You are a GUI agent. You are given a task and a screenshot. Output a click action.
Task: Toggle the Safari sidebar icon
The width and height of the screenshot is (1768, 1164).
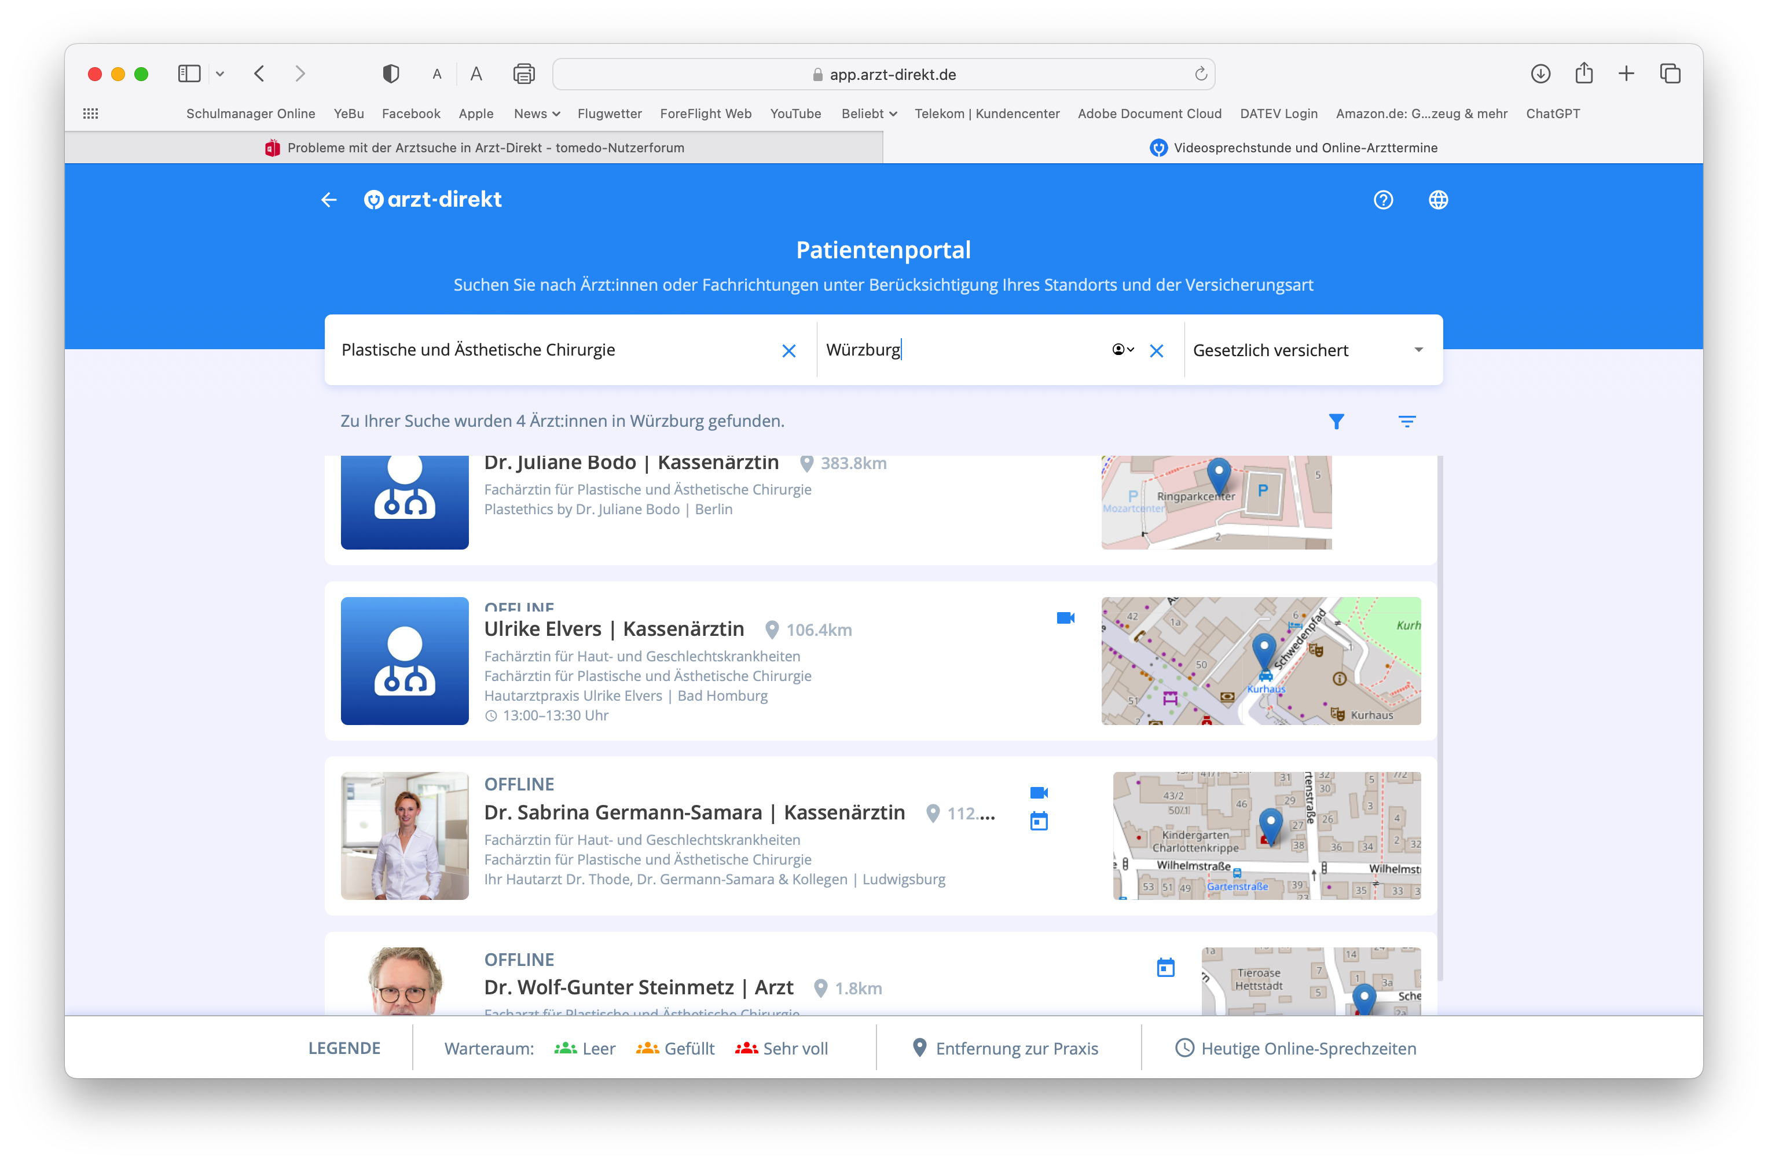189,74
